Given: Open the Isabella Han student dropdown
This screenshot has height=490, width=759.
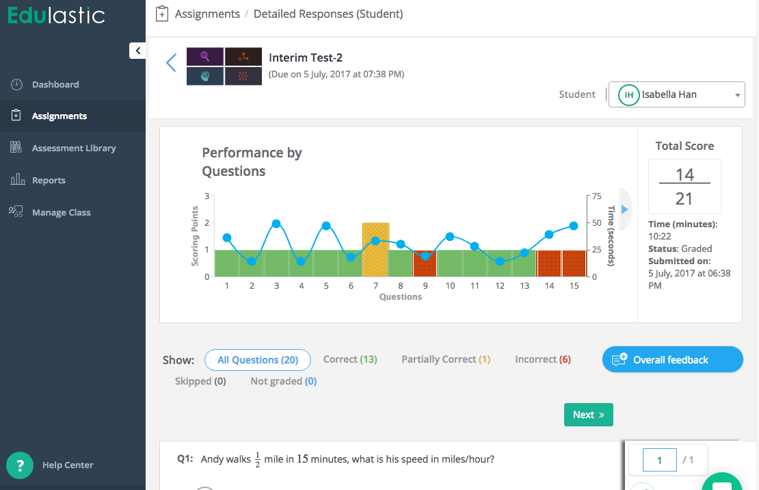Looking at the screenshot, I should 676,95.
